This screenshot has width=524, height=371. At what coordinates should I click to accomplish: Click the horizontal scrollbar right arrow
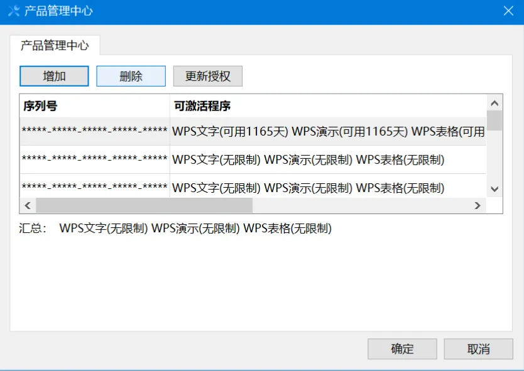[478, 205]
